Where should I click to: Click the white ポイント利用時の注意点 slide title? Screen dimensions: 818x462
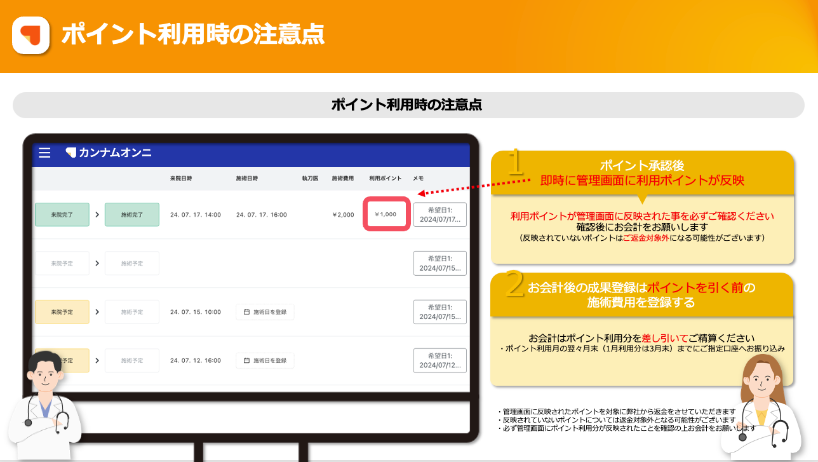pos(192,34)
